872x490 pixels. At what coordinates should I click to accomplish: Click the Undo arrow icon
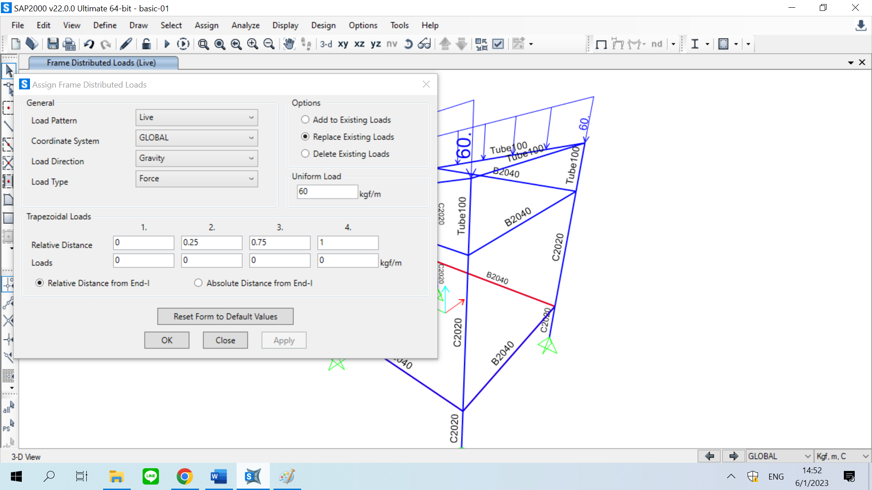[x=89, y=44]
